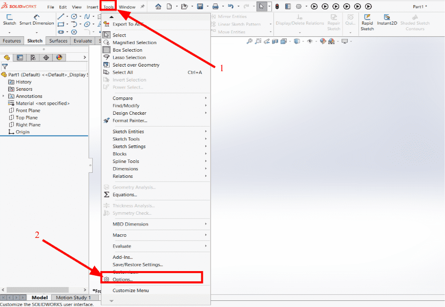
Task: Switch to the Surfaces tab
Action: pos(58,40)
